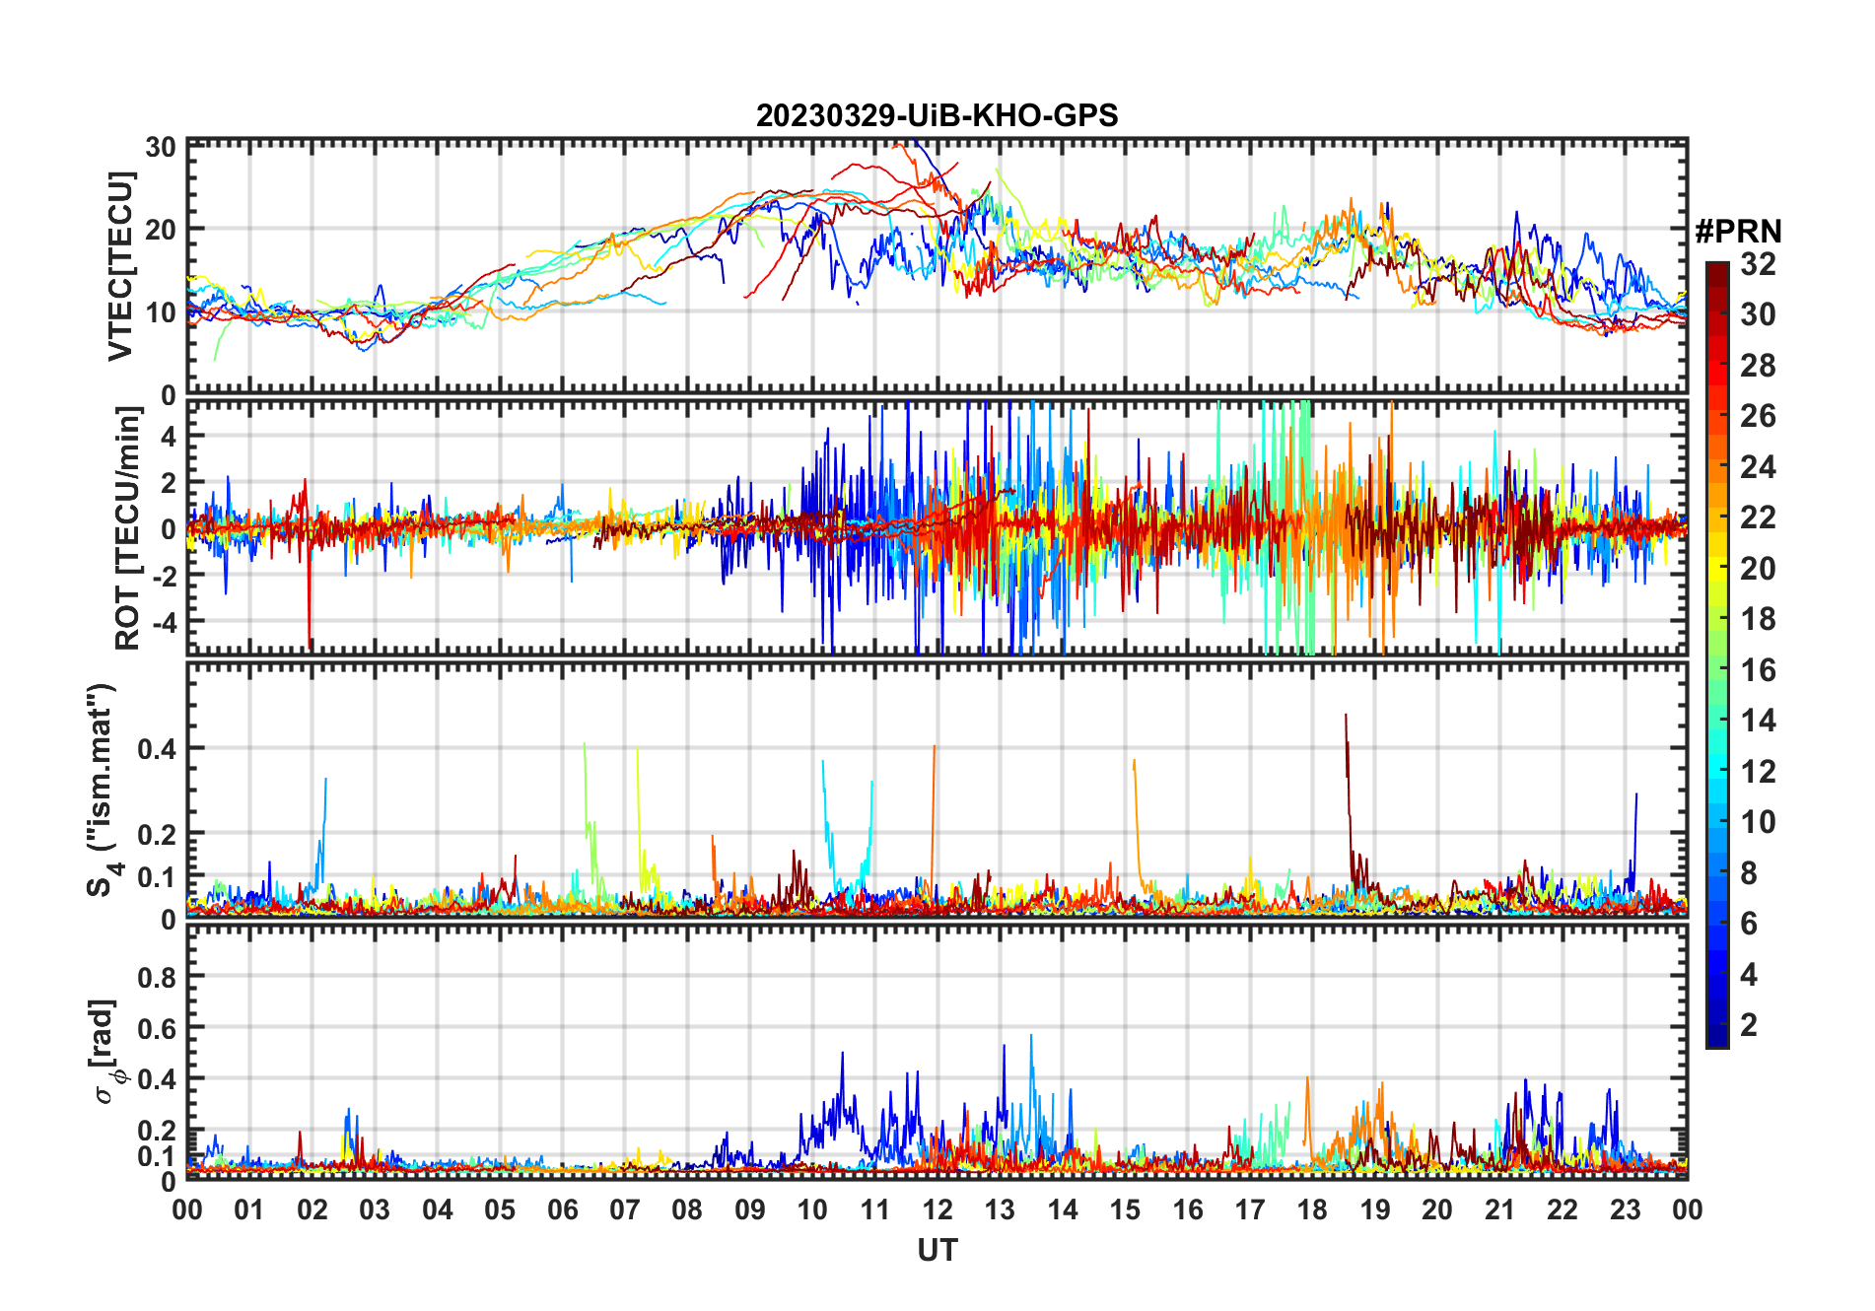Pick the dark blue bottom of the PRN colorbar

(x=1717, y=1040)
